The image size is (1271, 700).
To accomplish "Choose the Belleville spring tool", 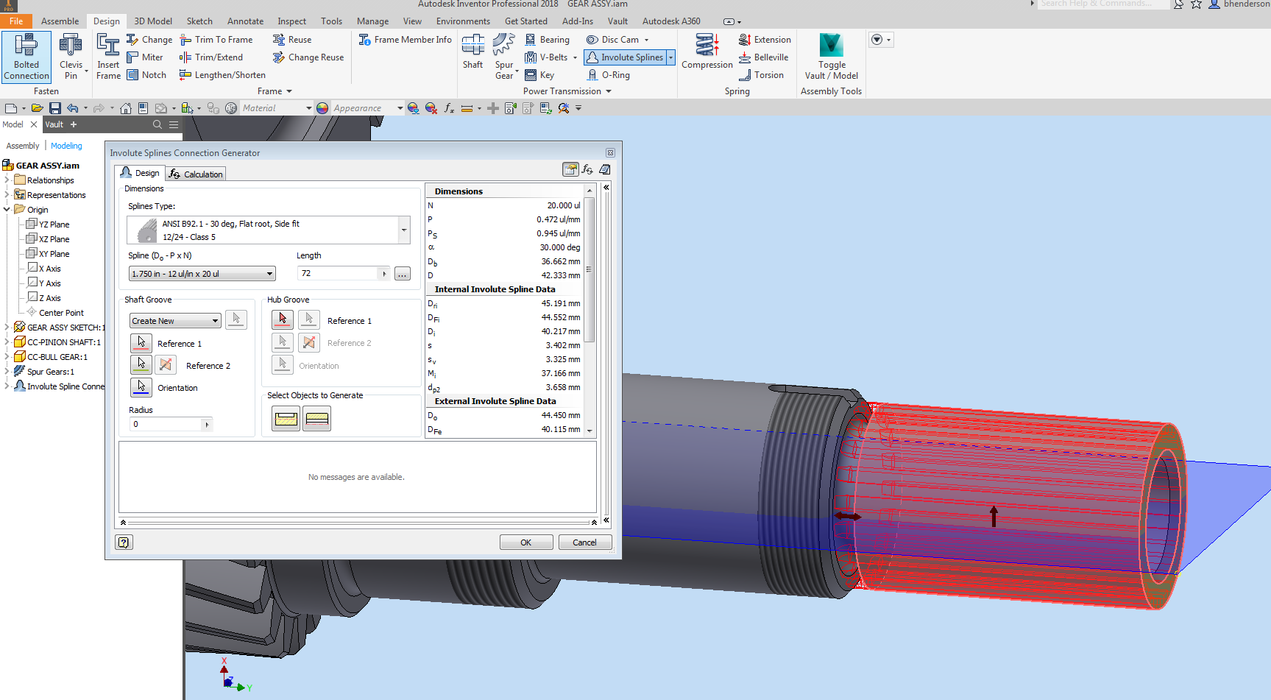I will pyautogui.click(x=763, y=57).
